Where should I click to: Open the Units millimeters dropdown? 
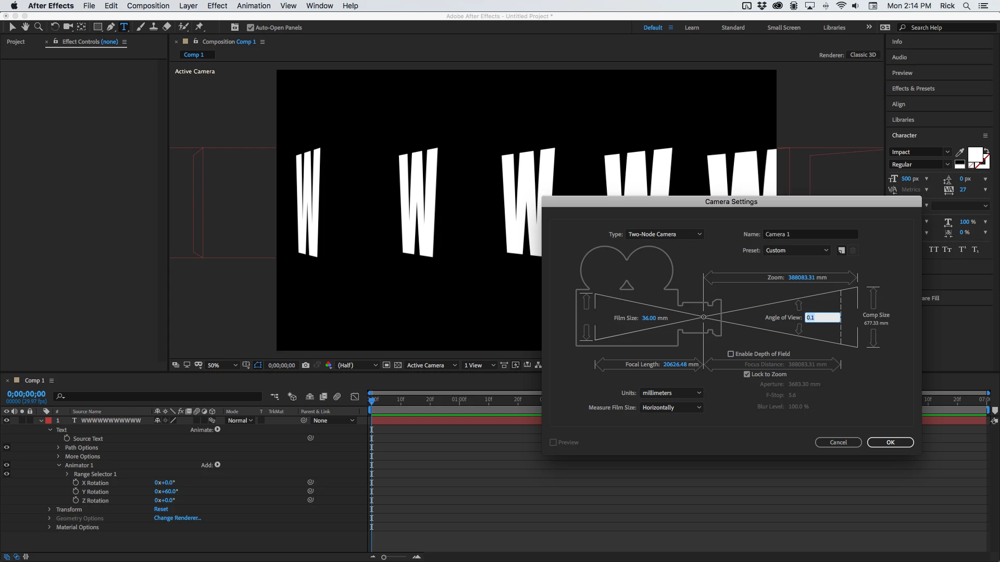pos(671,393)
